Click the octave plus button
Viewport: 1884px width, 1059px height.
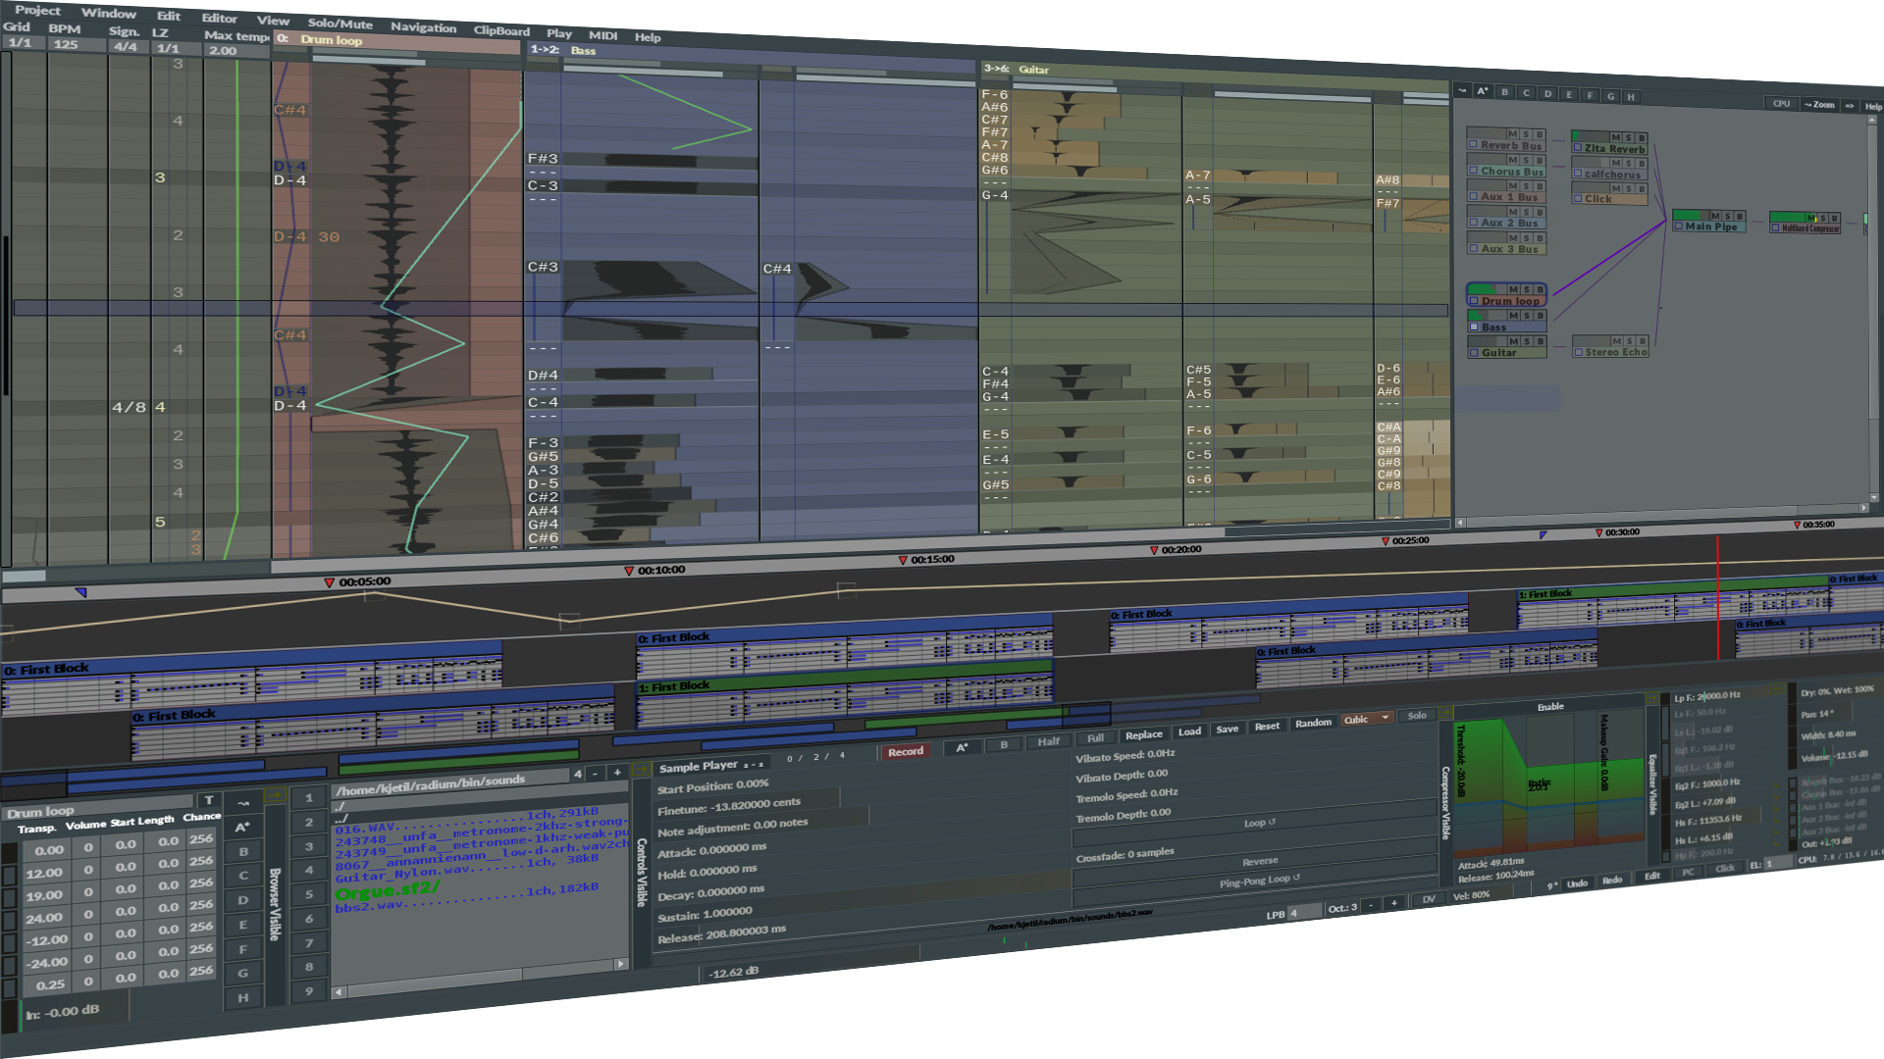pos(1393,904)
